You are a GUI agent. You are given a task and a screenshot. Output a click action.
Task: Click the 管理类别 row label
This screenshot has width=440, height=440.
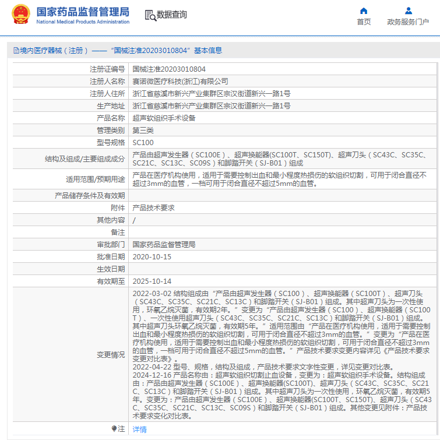(x=111, y=130)
